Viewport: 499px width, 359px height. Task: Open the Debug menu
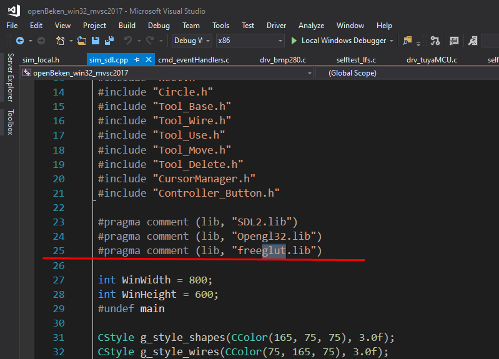click(x=159, y=26)
